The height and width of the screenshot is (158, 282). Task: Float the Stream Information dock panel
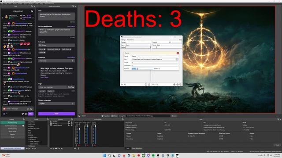coord(73,6)
